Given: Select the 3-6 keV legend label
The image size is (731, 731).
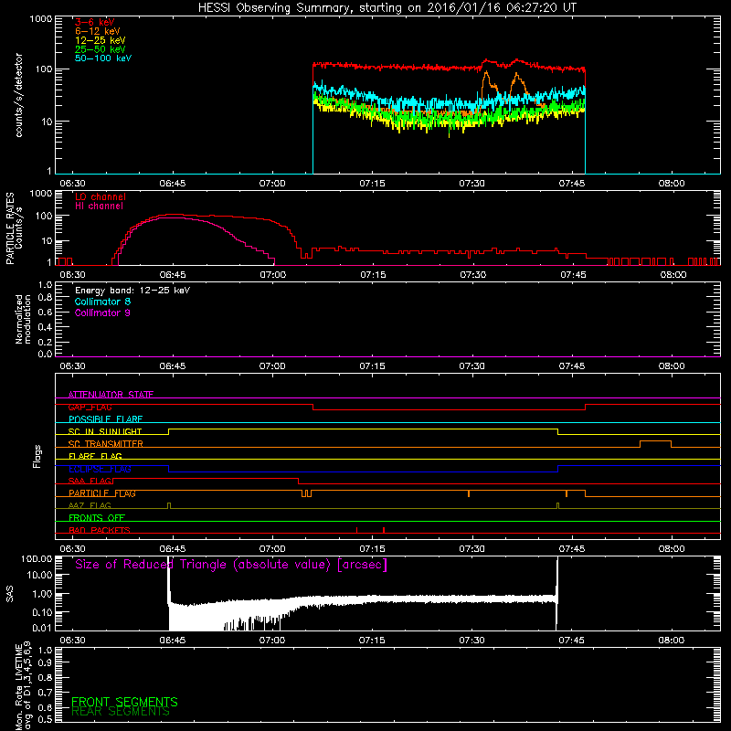Looking at the screenshot, I should (x=95, y=22).
